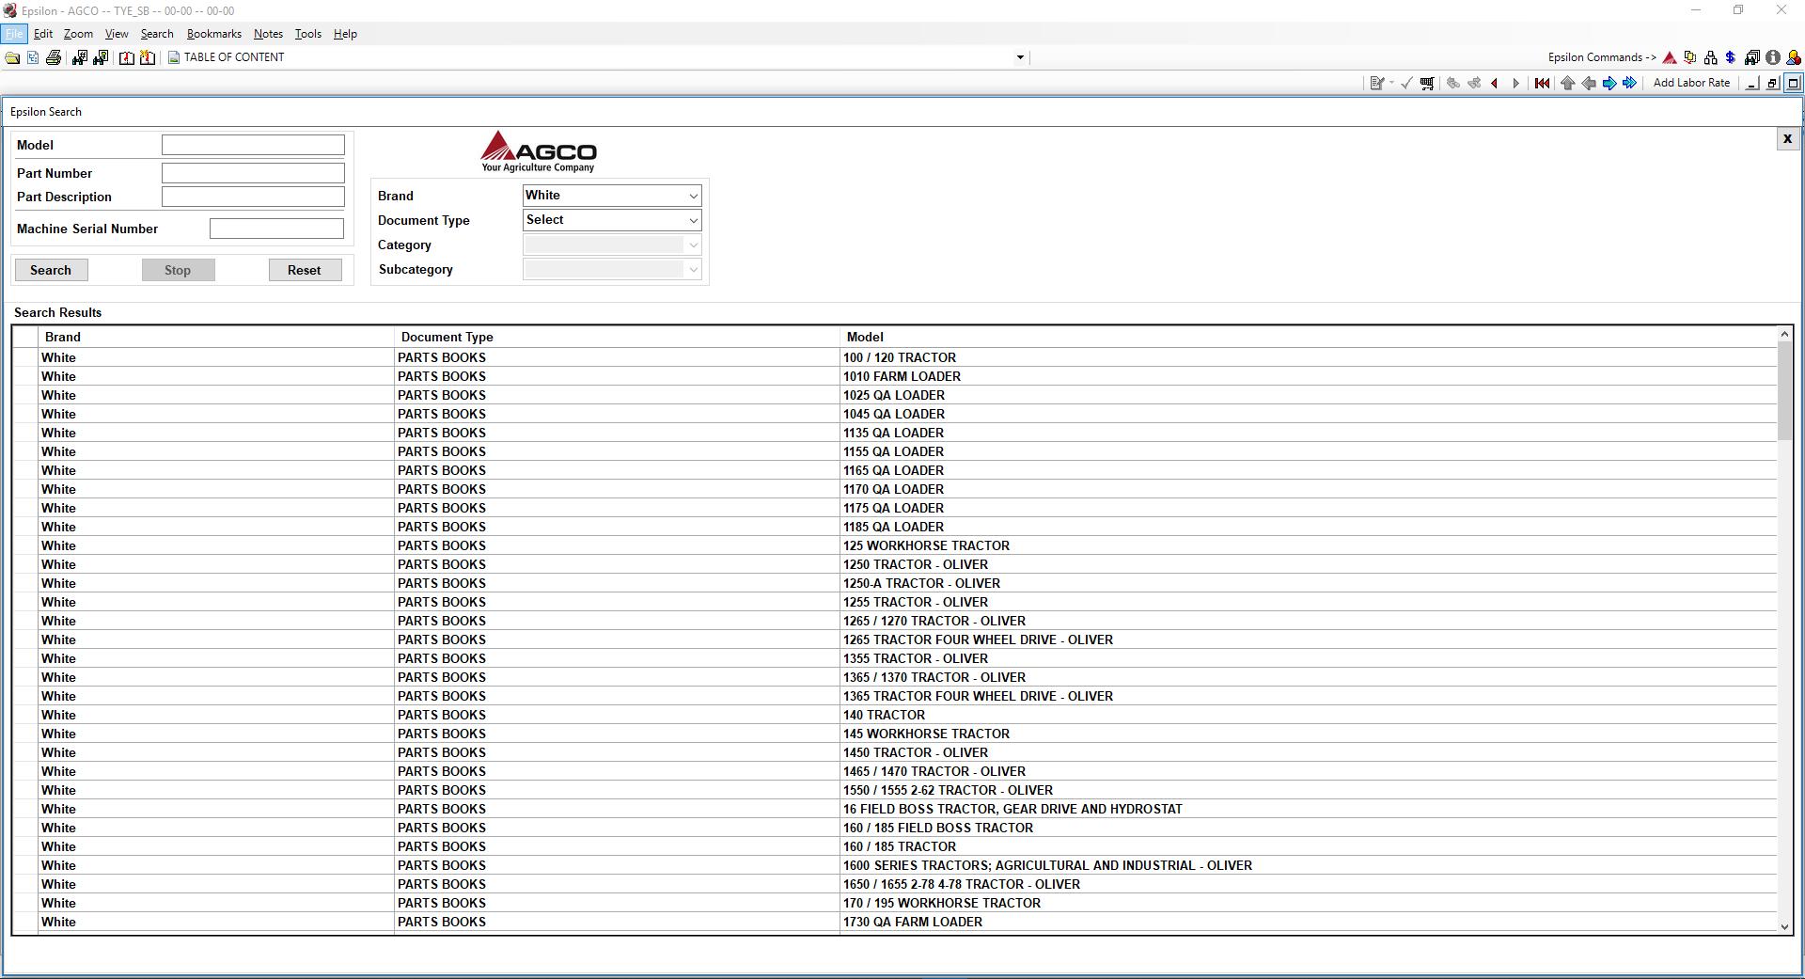Image resolution: width=1805 pixels, height=979 pixels.
Task: Click the blue double right arrow icon
Action: tap(1629, 84)
